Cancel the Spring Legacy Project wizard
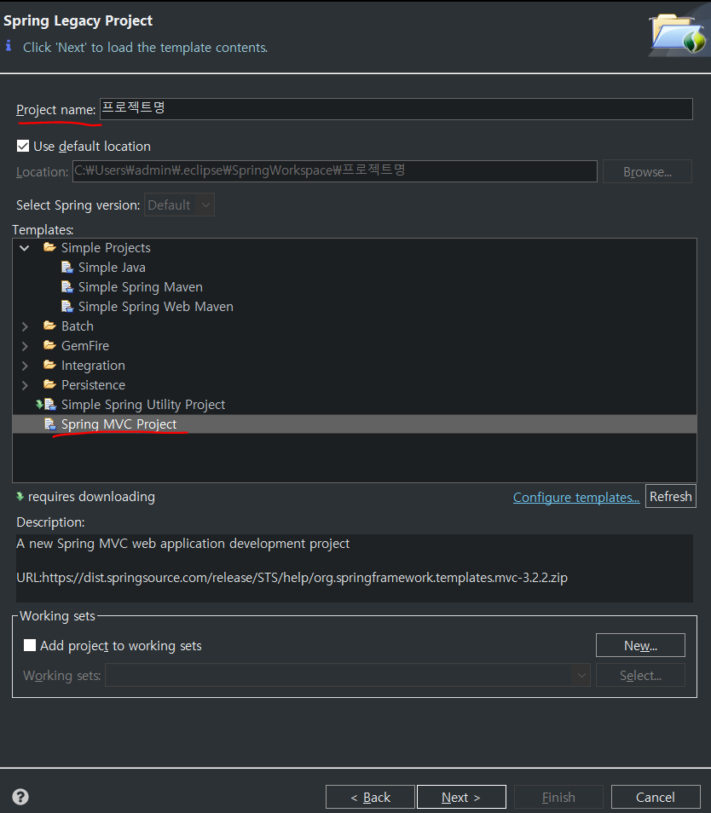Viewport: 711px width, 813px height. 656,797
